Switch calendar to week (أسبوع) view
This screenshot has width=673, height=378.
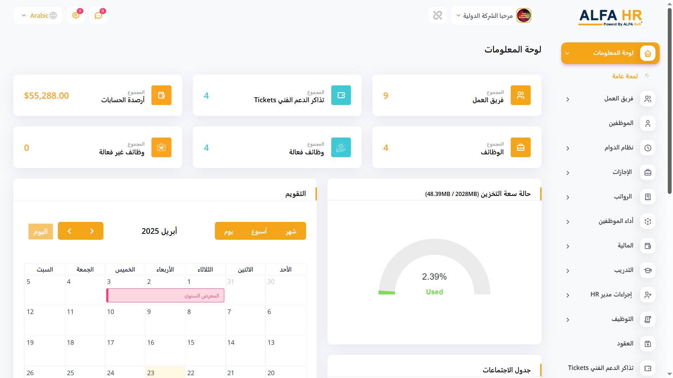tap(259, 231)
